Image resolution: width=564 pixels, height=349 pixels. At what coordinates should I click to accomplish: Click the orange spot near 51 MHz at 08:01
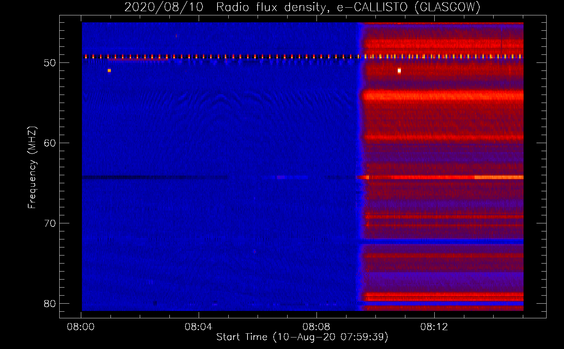[x=109, y=70]
